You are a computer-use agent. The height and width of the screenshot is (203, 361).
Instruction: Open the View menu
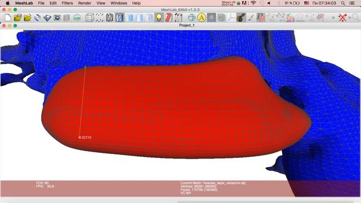tap(101, 3)
